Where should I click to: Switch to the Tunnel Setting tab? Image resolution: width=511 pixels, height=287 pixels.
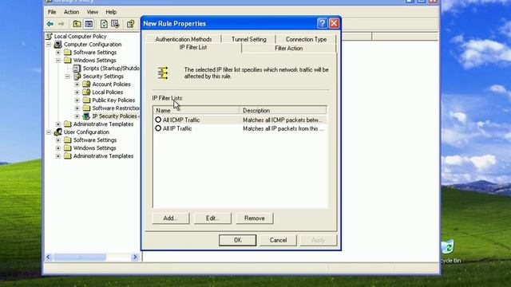[249, 39]
